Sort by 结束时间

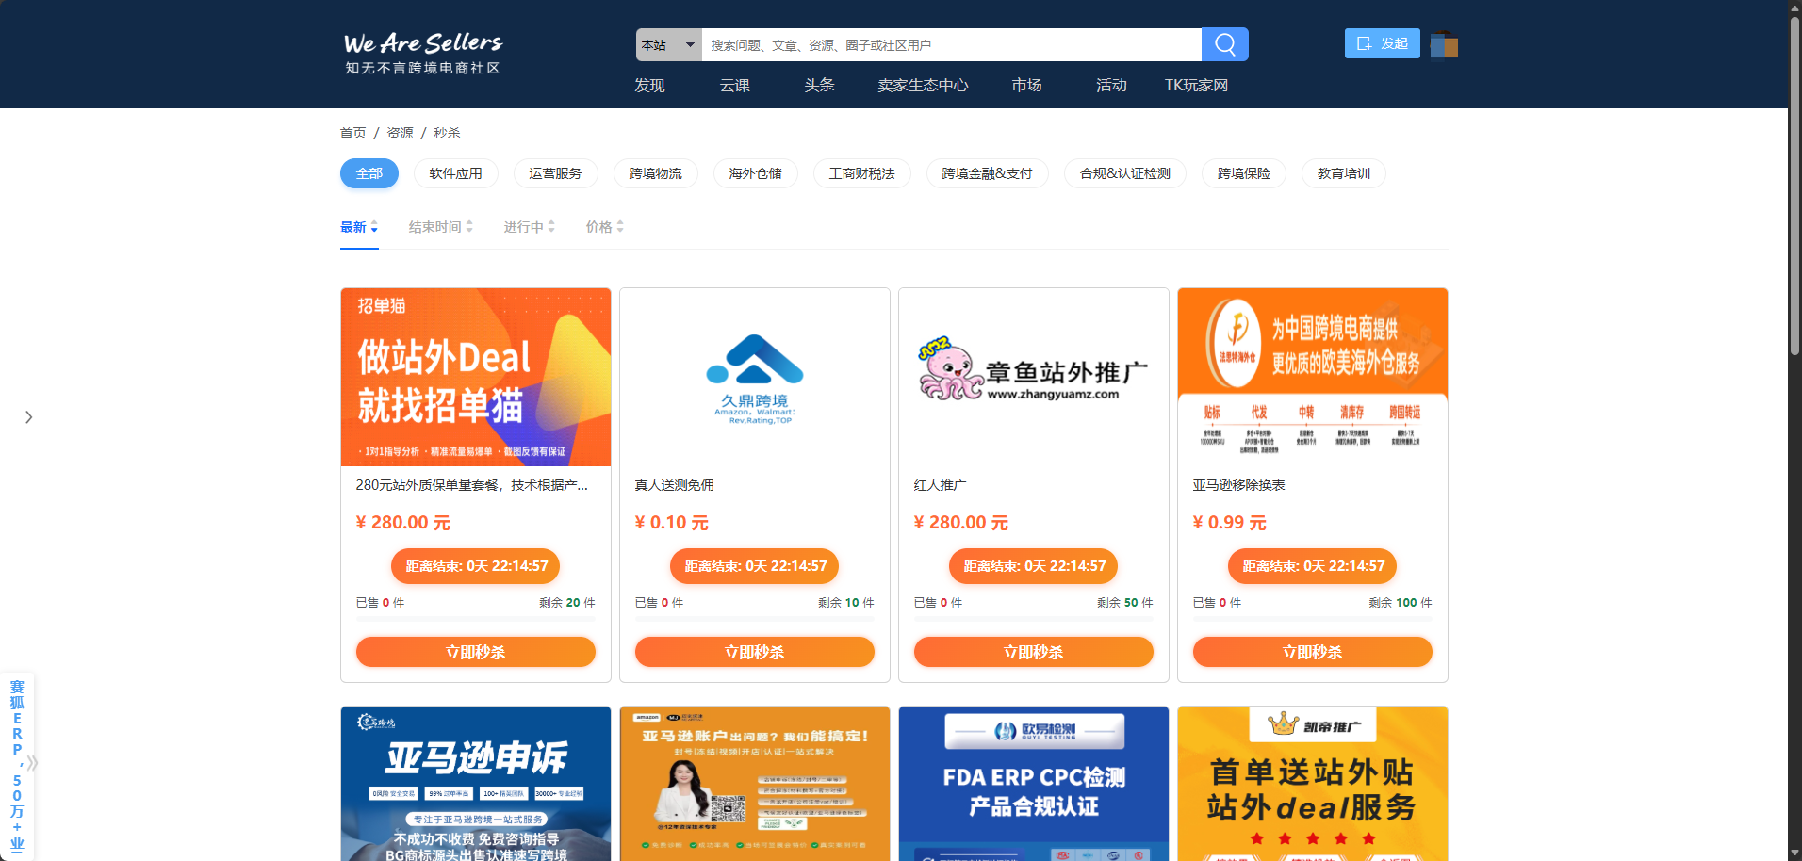point(440,227)
